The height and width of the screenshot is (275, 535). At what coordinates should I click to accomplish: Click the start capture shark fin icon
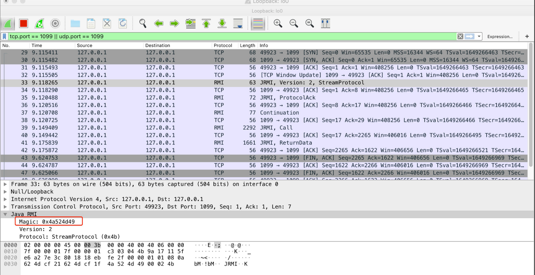8,24
